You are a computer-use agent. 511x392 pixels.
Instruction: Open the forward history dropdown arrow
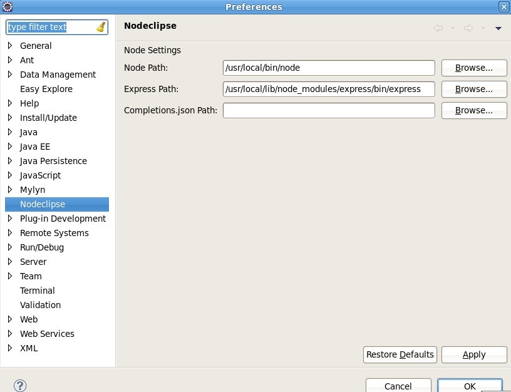(483, 28)
